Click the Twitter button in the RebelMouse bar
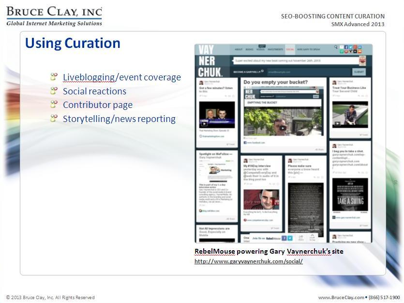Viewport: 404px width, 303px height. click(290, 238)
